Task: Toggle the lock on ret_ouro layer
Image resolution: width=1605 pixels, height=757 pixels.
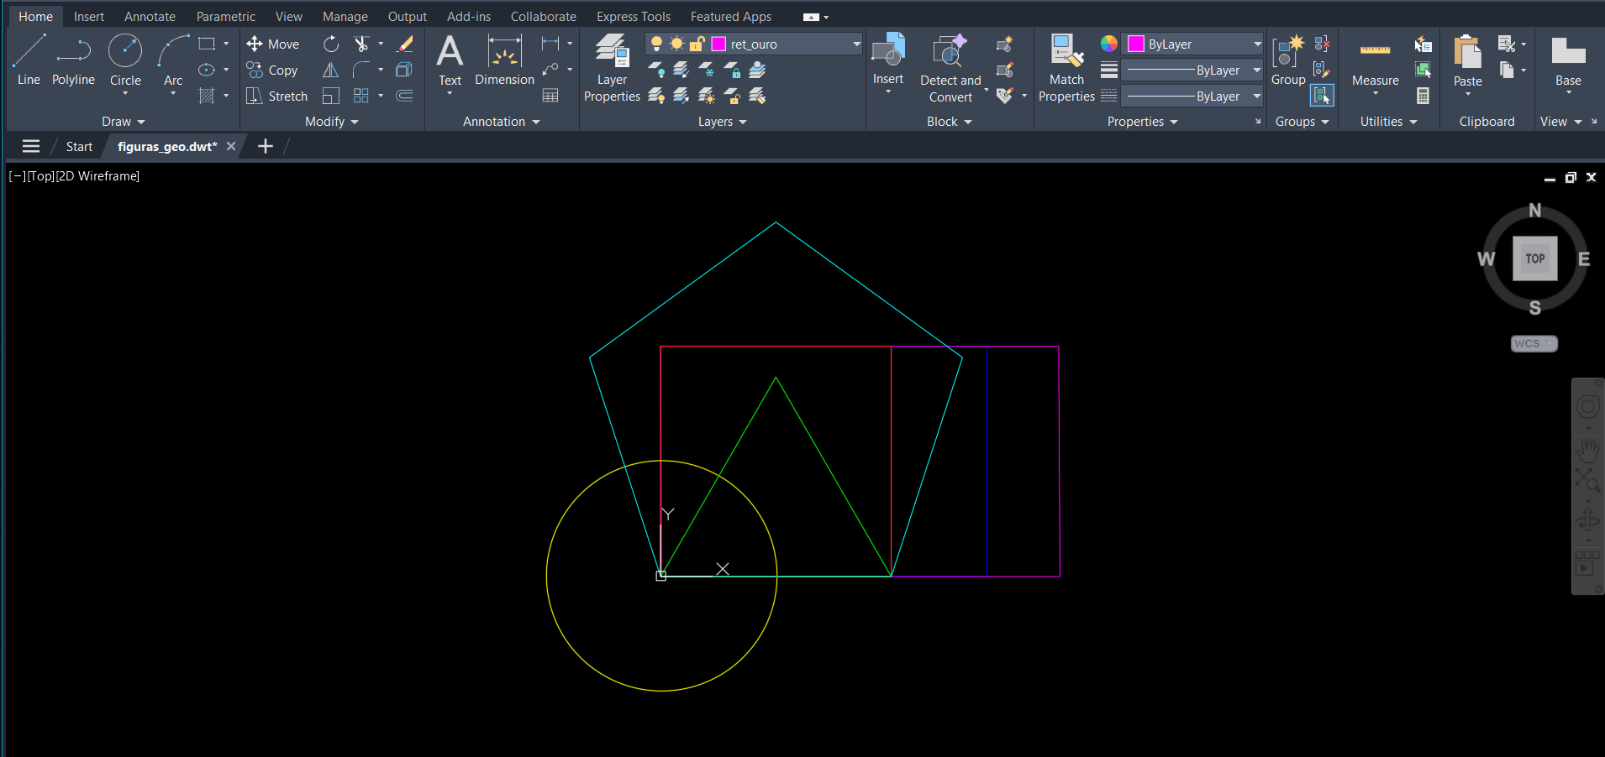Action: click(697, 44)
